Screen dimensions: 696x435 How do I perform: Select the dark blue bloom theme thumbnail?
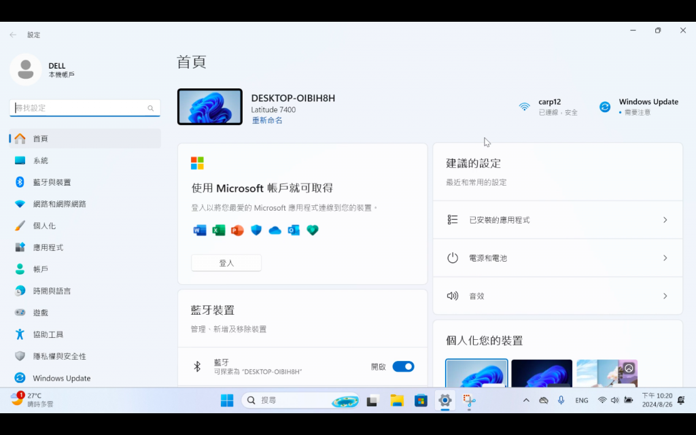(x=542, y=373)
